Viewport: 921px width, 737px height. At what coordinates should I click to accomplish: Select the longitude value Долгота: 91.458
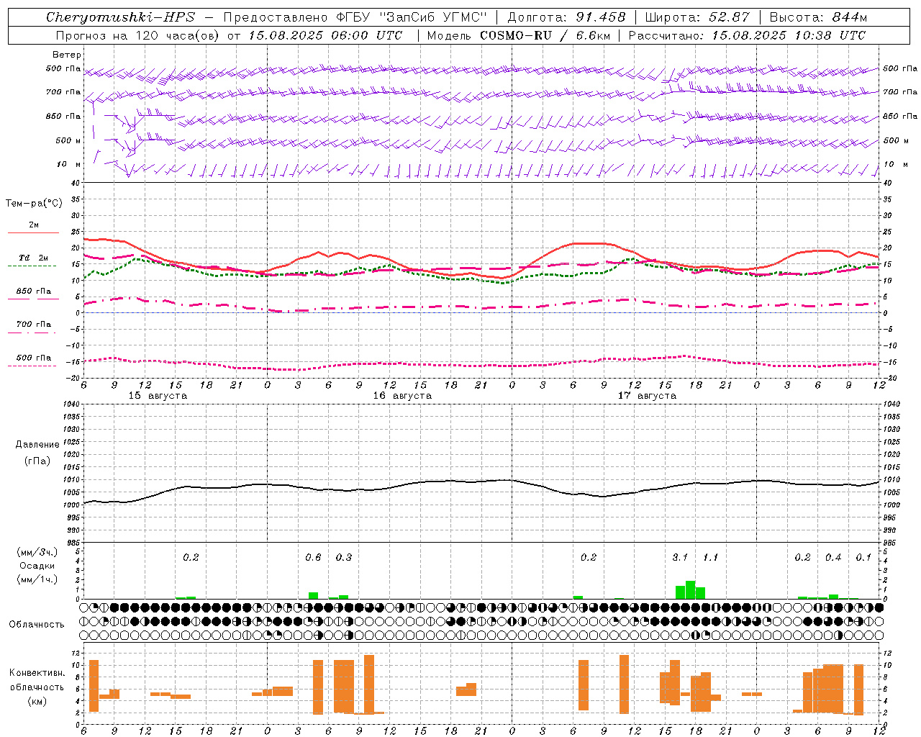567,17
